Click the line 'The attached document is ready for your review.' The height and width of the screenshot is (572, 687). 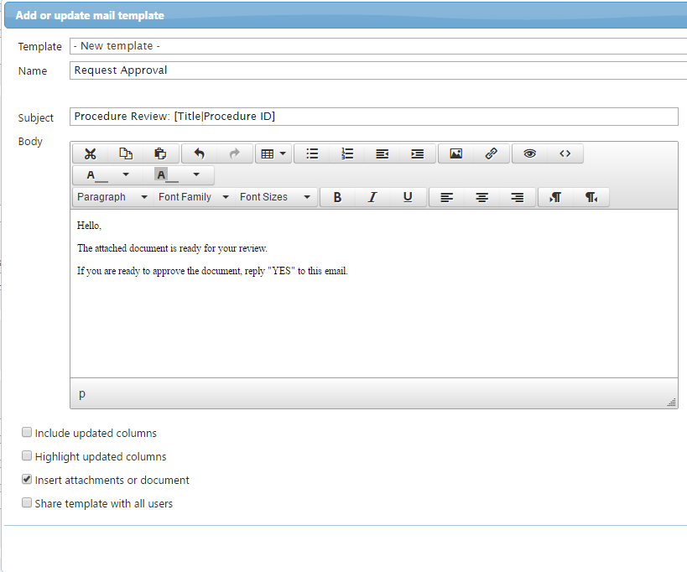tap(172, 248)
